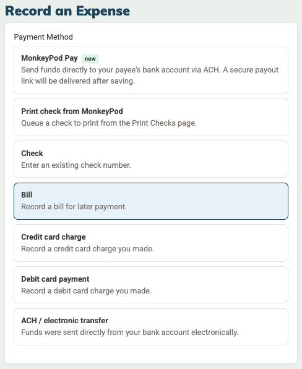Click the bold 'MonkeyPod Pay' title text
This screenshot has width=302, height=369.
50,58
